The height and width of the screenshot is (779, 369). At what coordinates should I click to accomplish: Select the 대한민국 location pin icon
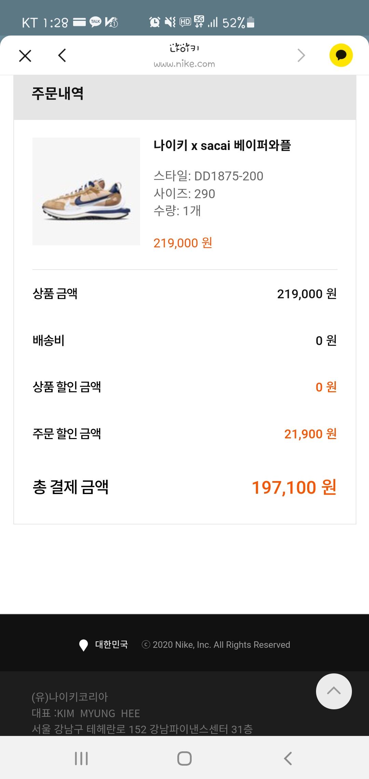[x=83, y=645]
